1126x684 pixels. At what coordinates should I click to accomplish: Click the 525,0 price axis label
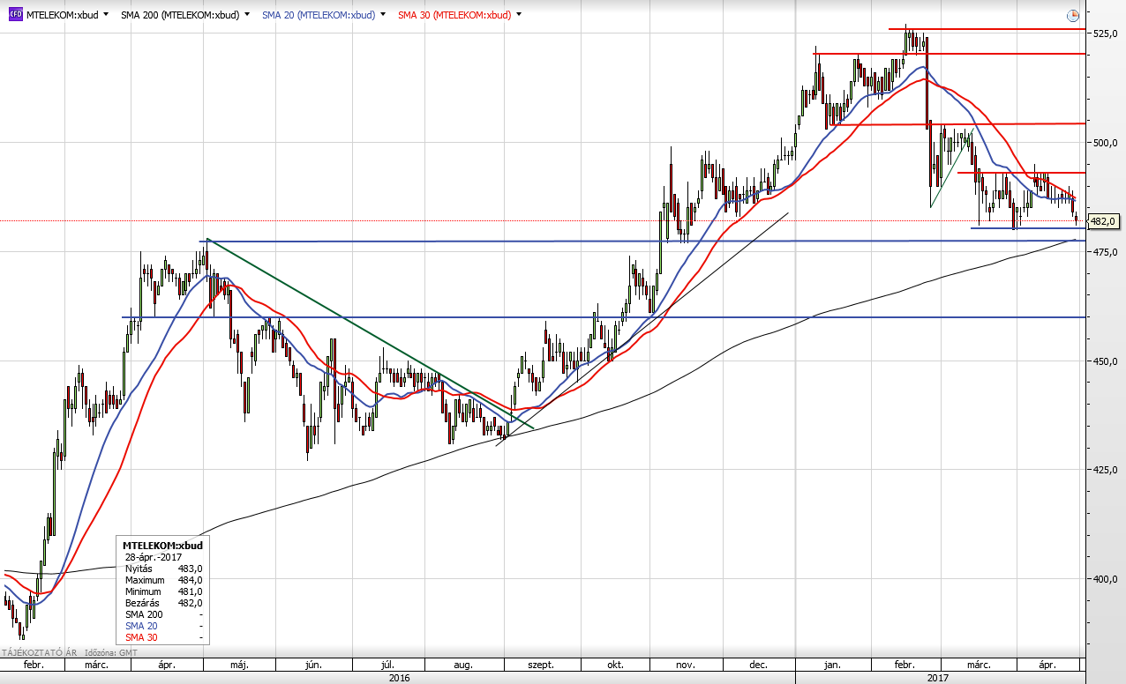click(1107, 33)
